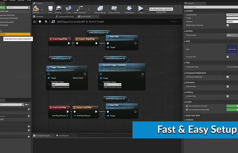Compile the blueprint

click(36, 9)
